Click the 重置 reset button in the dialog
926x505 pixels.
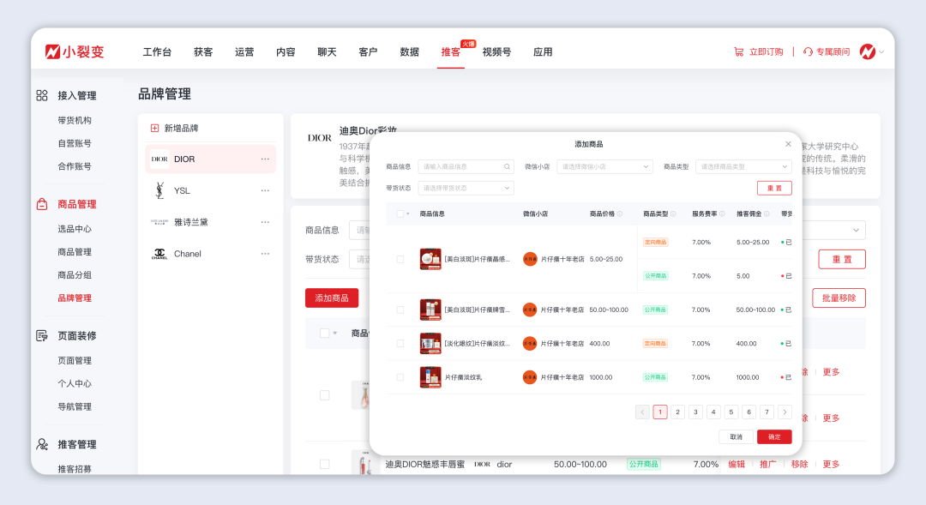pos(776,189)
